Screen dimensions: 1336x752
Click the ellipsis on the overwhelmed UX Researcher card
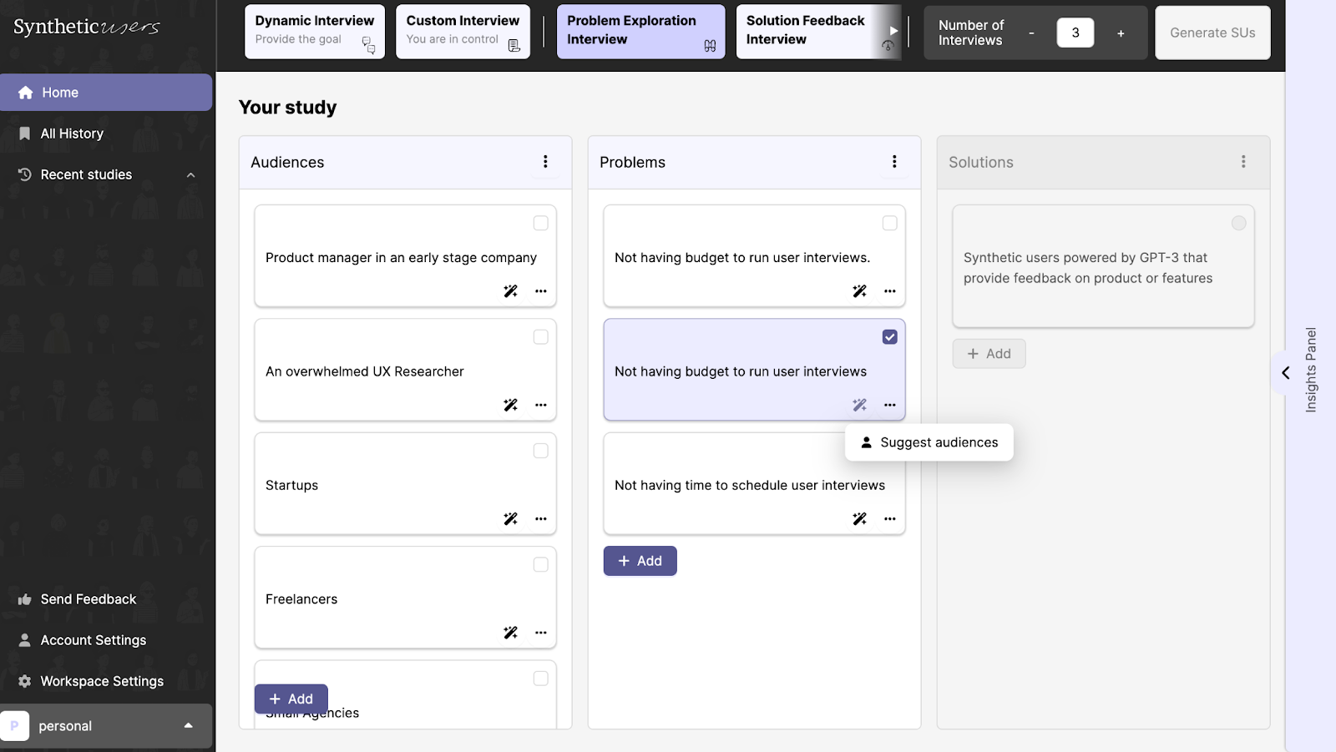point(541,405)
